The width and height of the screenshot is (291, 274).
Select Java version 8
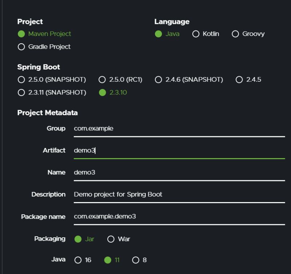(x=136, y=260)
